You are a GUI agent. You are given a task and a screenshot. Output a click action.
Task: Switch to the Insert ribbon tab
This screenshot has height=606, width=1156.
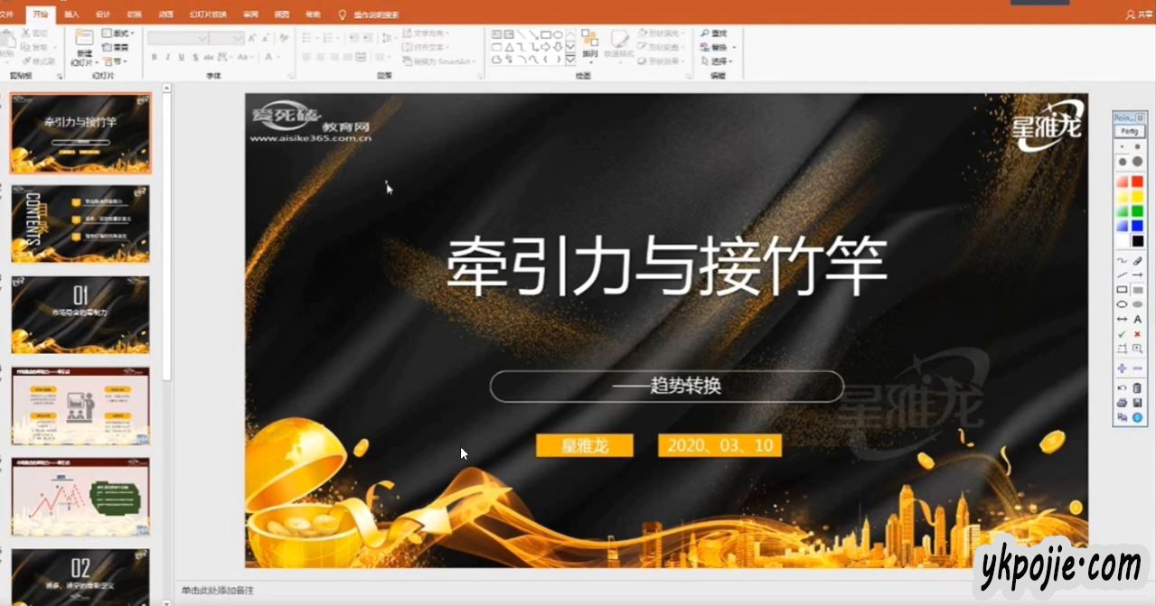click(x=71, y=14)
